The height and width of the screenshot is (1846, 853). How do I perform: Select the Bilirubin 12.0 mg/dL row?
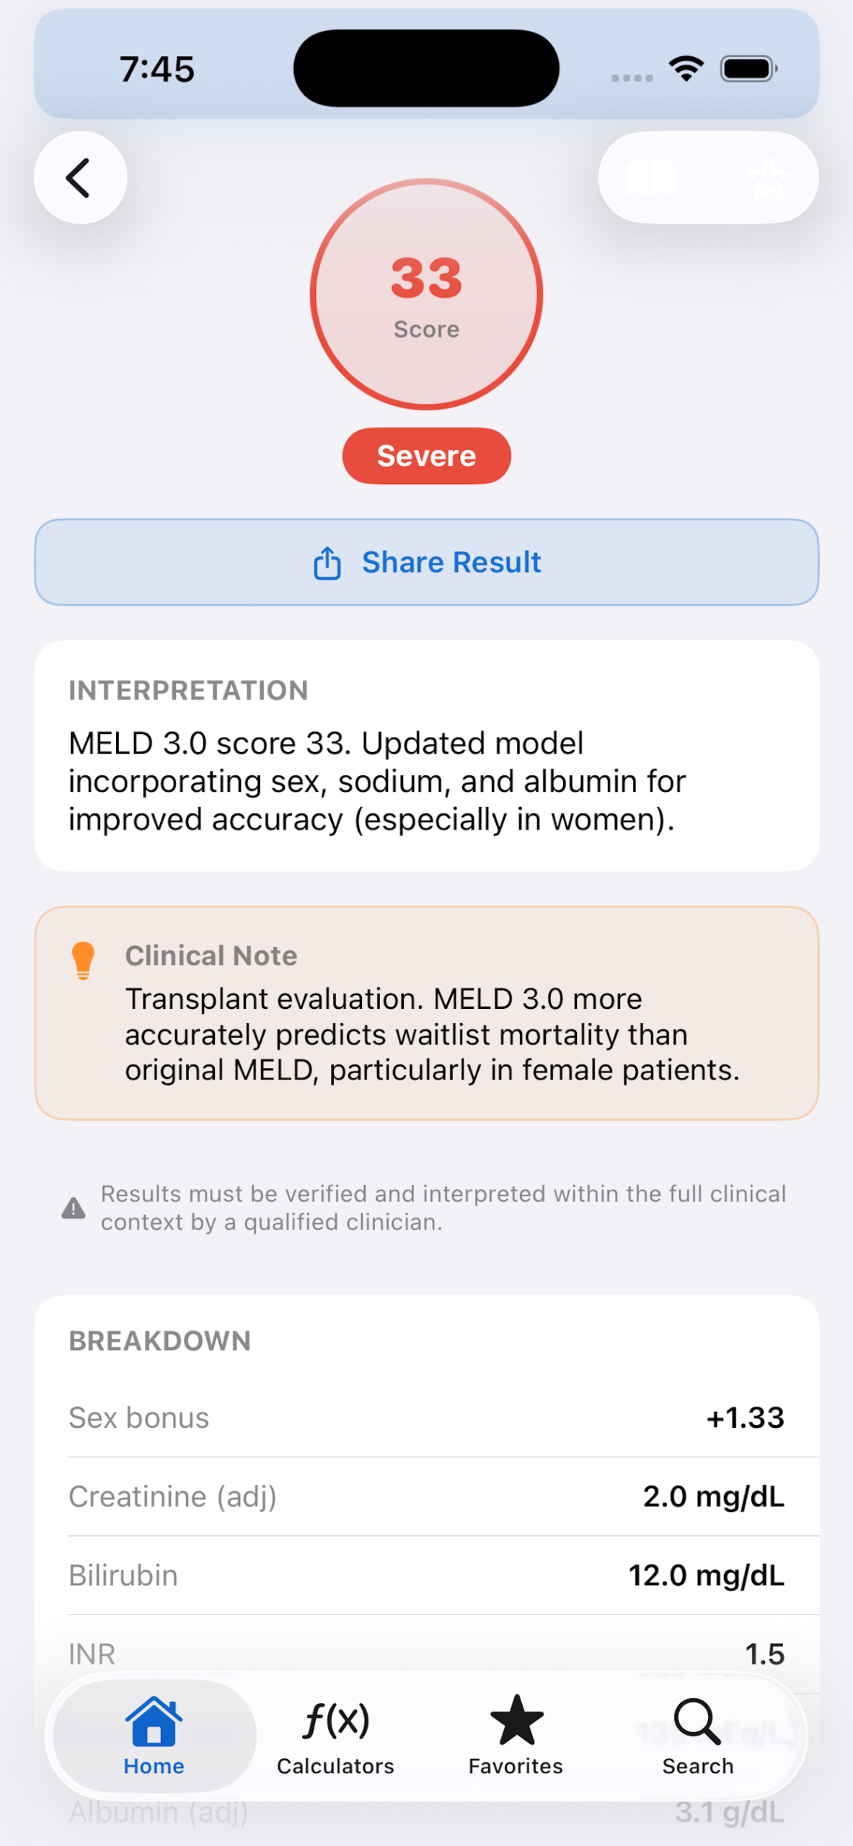coord(426,1576)
